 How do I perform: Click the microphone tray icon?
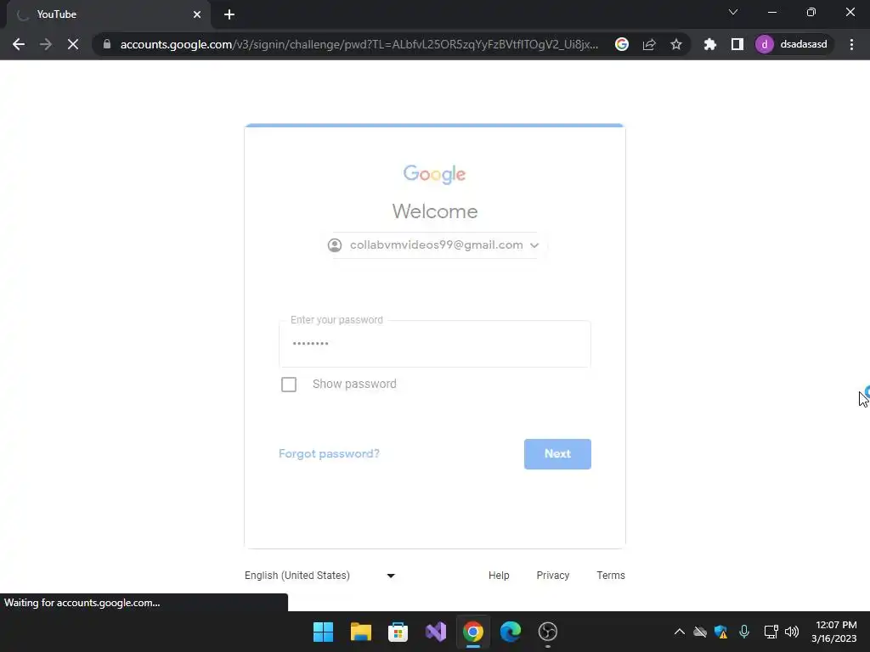coord(744,632)
